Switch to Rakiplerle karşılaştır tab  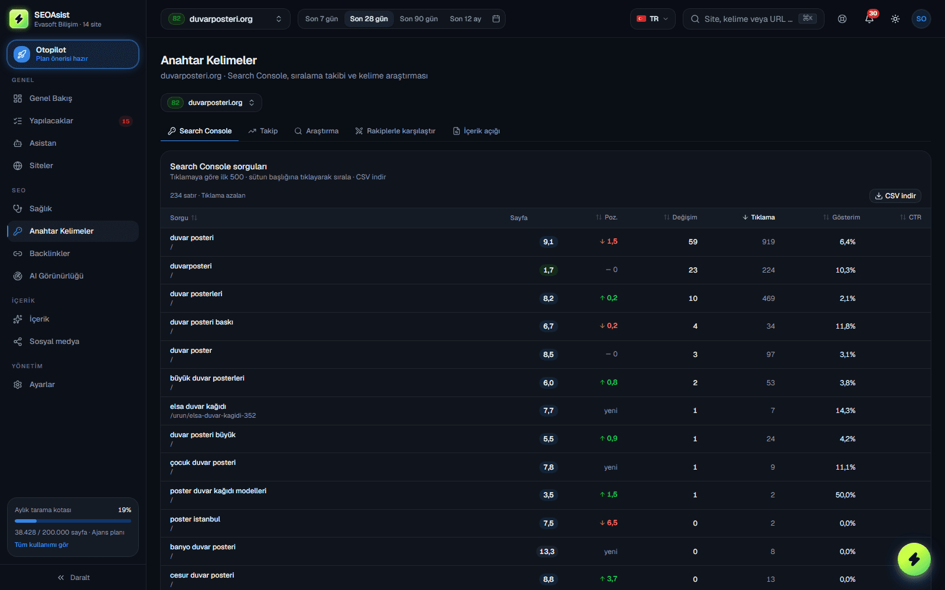[395, 131]
